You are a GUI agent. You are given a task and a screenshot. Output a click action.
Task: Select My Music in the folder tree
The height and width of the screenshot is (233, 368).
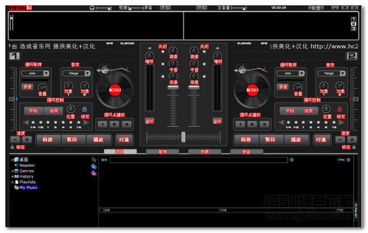coord(29,188)
